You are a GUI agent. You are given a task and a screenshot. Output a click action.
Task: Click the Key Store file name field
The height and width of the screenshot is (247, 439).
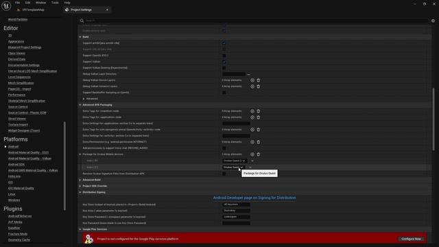[236, 204]
